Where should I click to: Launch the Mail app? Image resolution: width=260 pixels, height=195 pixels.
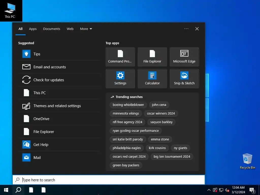59,157
